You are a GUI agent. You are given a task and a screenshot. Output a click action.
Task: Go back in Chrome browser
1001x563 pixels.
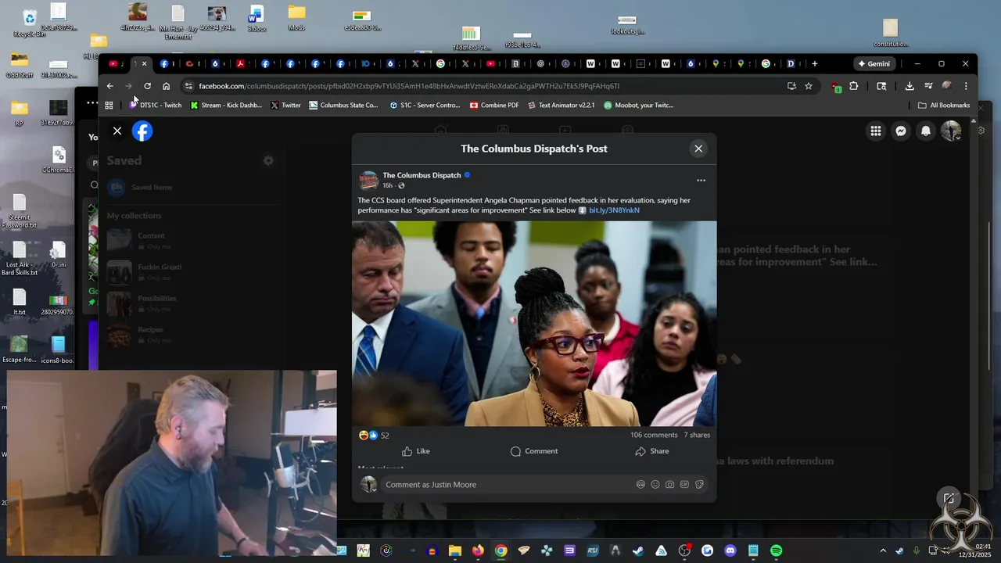[110, 86]
